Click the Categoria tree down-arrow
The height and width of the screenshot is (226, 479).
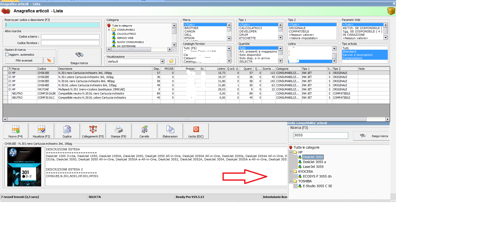pyautogui.click(x=174, y=45)
